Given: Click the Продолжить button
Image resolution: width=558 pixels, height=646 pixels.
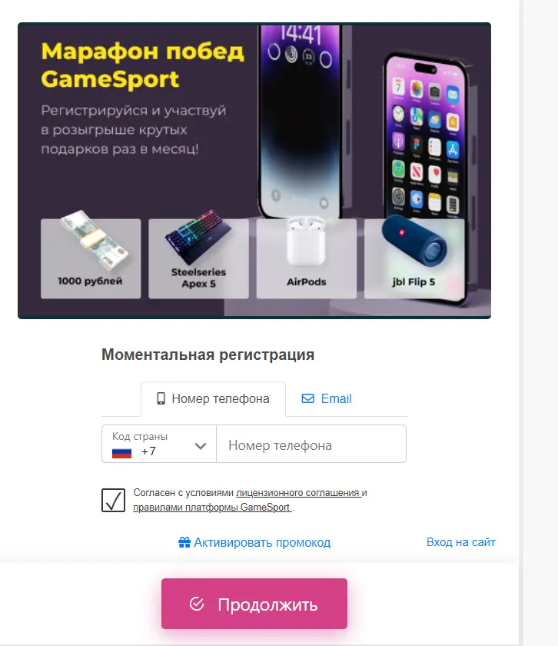Looking at the screenshot, I should pos(254,604).
